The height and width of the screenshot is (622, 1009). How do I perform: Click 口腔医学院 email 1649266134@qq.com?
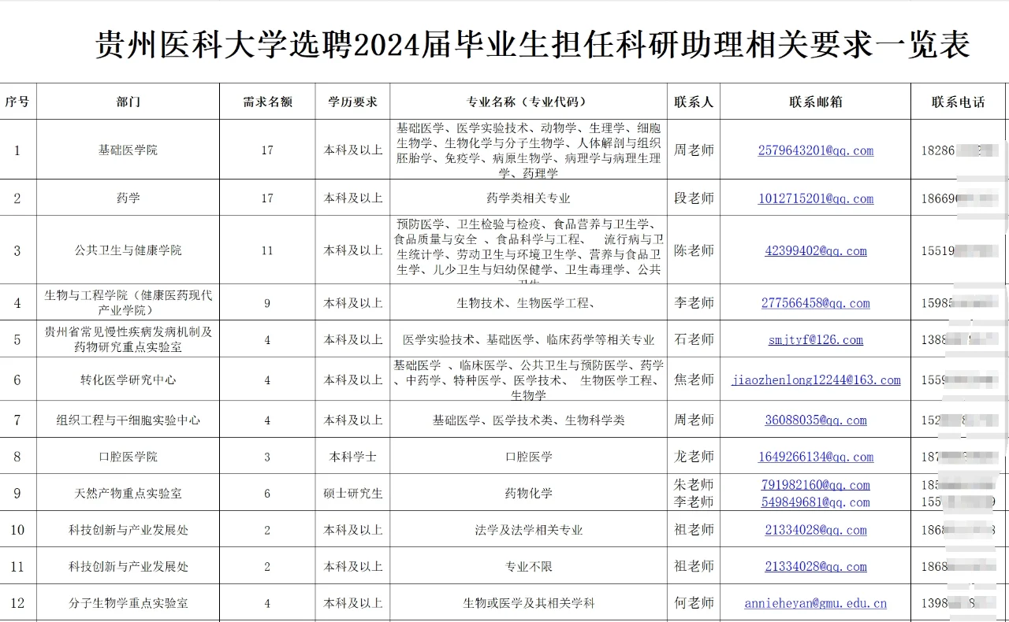click(815, 457)
